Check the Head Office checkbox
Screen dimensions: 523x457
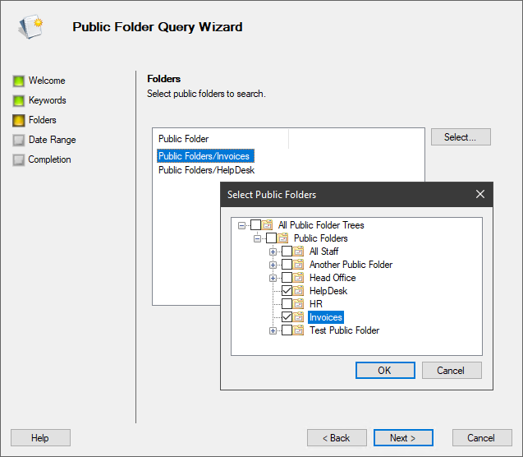(x=287, y=278)
